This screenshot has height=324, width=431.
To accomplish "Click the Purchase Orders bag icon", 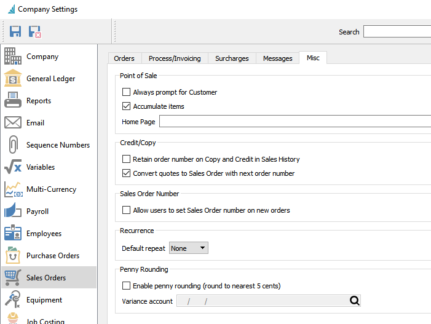I will click(13, 256).
